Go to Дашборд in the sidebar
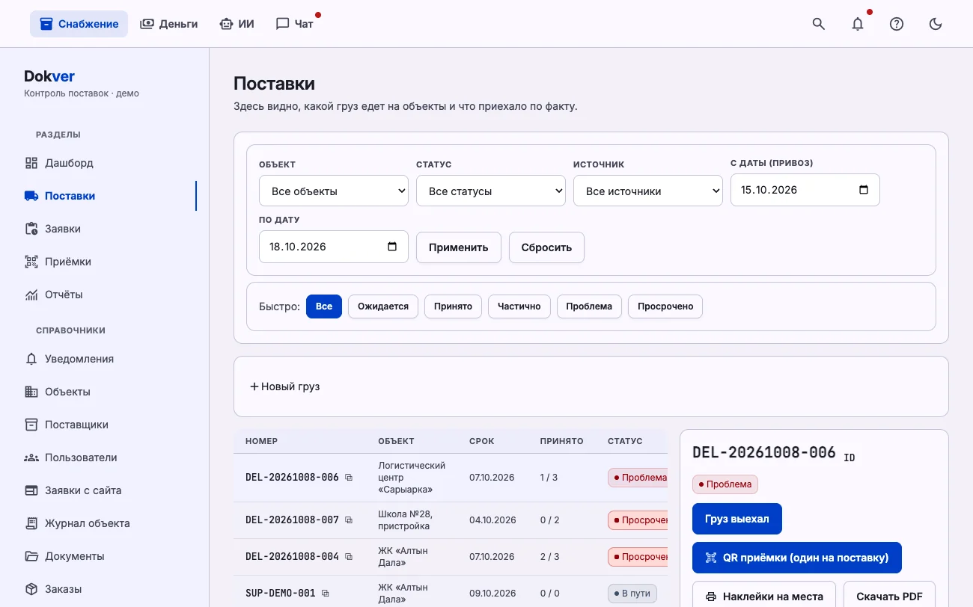The height and width of the screenshot is (607, 973). pos(105,163)
